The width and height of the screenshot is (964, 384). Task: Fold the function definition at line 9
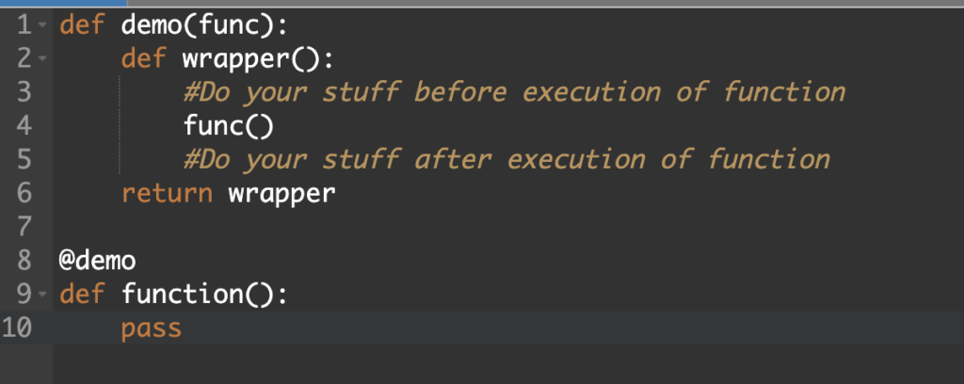(x=42, y=295)
